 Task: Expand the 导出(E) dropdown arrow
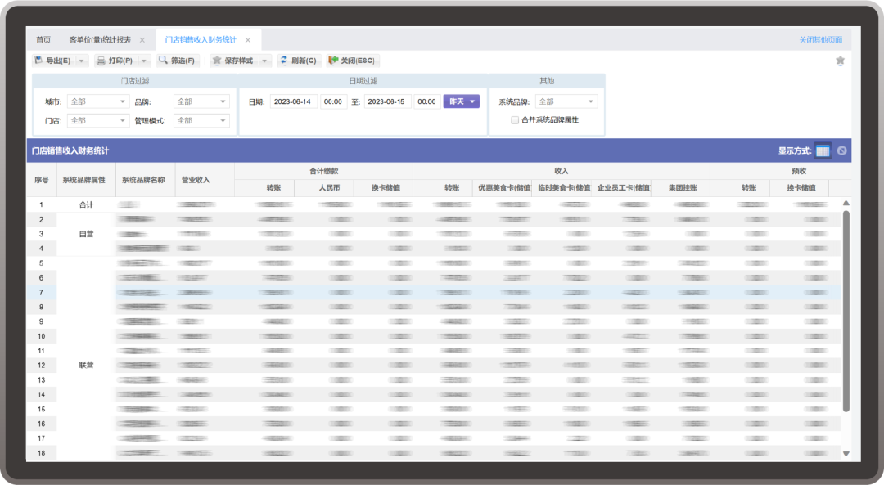coord(82,61)
